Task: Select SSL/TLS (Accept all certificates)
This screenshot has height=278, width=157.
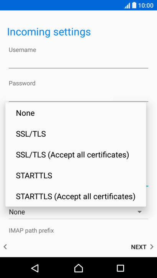Action: pos(76,155)
